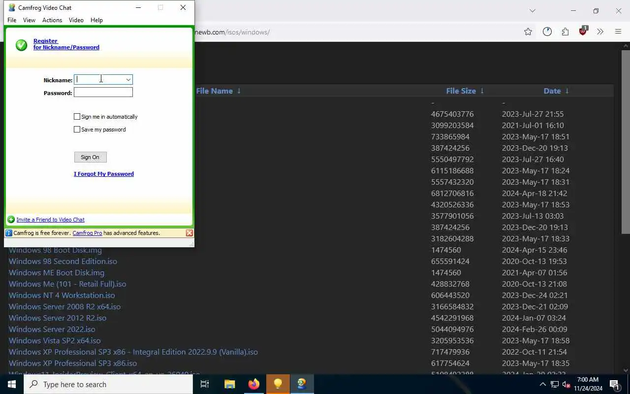Image resolution: width=630 pixels, height=394 pixels.
Task: Click the Sign On button
Action: pos(90,157)
